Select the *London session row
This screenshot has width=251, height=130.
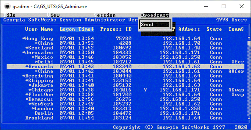[126, 108]
